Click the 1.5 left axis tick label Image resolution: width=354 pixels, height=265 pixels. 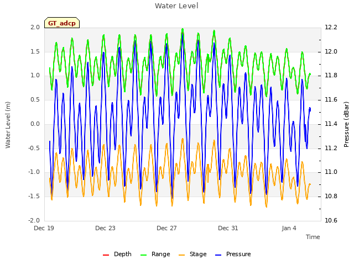click(x=35, y=51)
